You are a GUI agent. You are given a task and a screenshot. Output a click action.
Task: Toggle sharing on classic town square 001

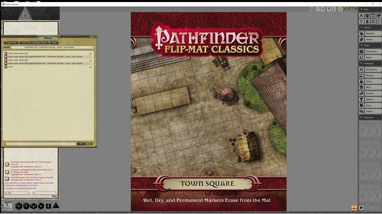pyautogui.click(x=90, y=53)
